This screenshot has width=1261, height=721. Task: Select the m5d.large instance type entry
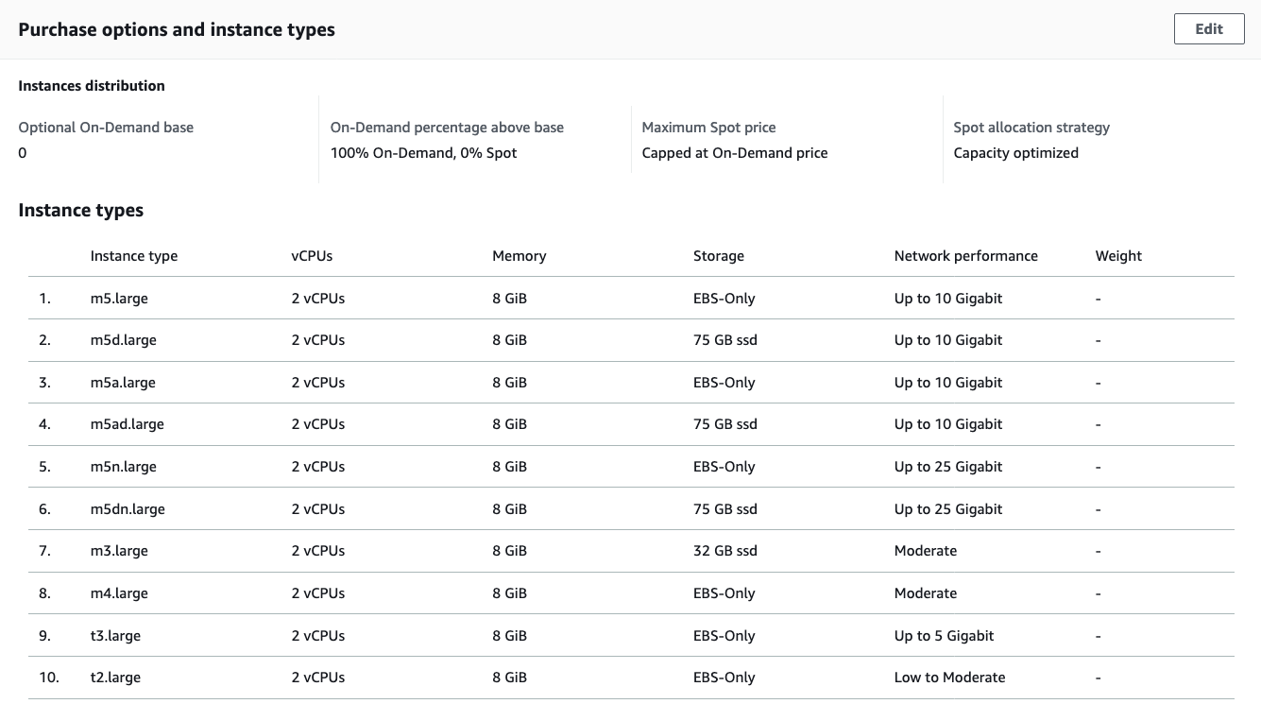[123, 340]
